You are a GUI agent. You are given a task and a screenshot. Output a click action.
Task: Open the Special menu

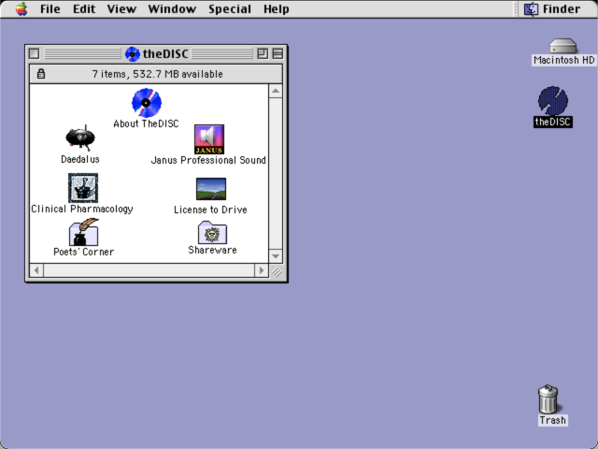(230, 8)
